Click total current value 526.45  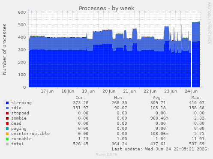81,144
